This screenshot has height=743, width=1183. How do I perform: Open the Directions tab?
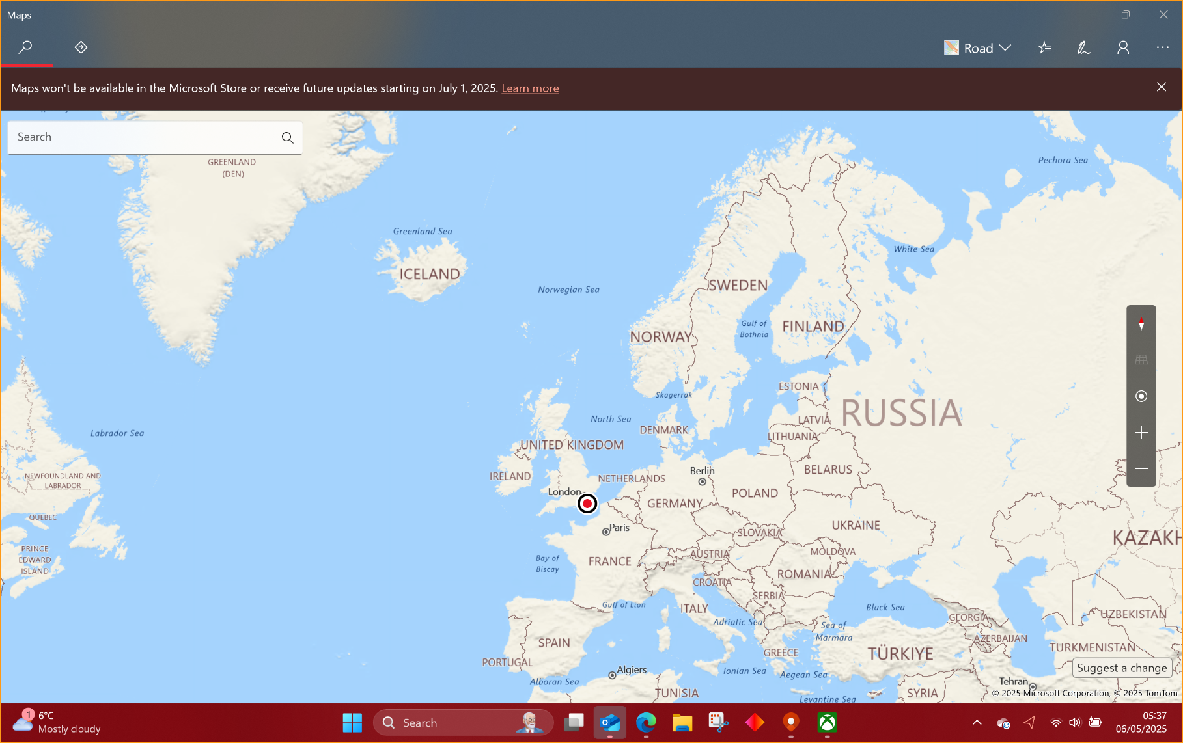coord(81,47)
